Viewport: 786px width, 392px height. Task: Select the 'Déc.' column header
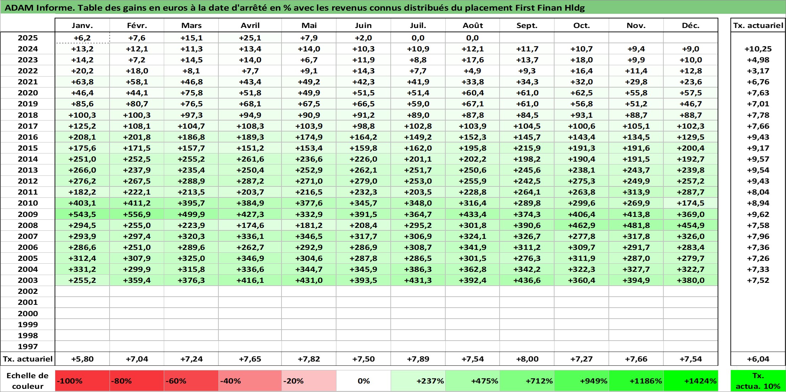691,26
